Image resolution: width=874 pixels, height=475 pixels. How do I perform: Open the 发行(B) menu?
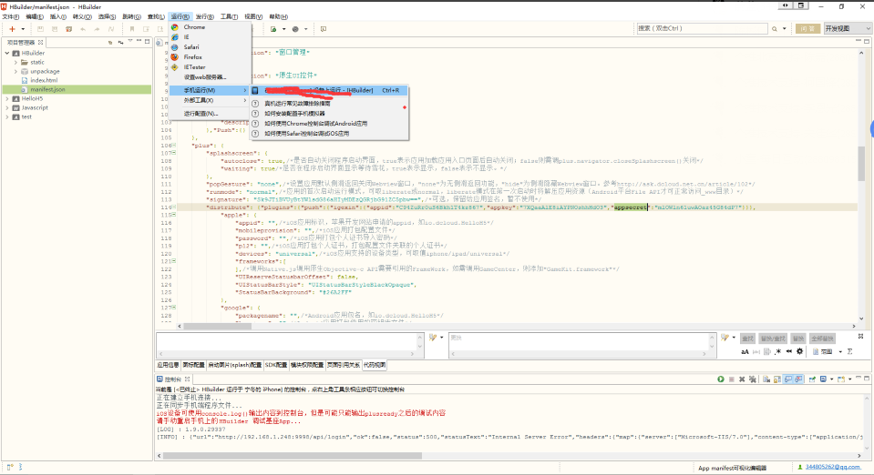click(x=204, y=16)
